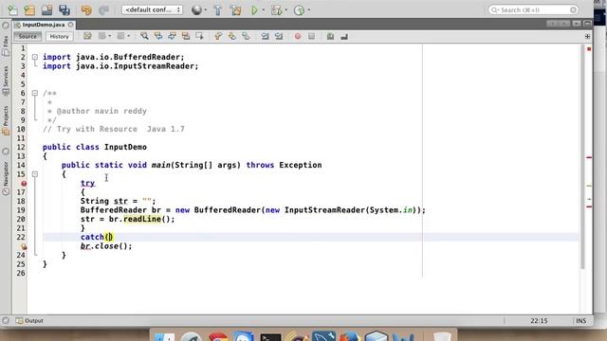Click the Debug Project icon
The height and width of the screenshot is (341, 607).
(276, 10)
